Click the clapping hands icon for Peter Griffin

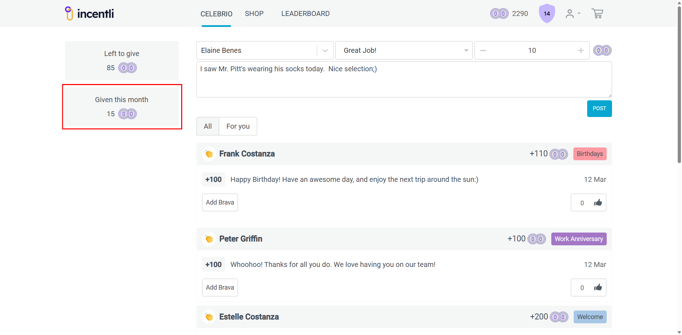click(209, 239)
